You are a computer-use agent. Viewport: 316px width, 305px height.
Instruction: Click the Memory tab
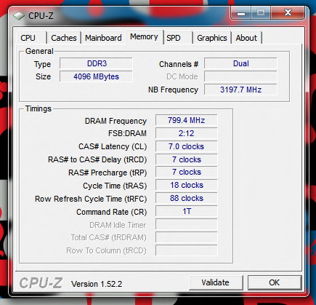(x=144, y=37)
